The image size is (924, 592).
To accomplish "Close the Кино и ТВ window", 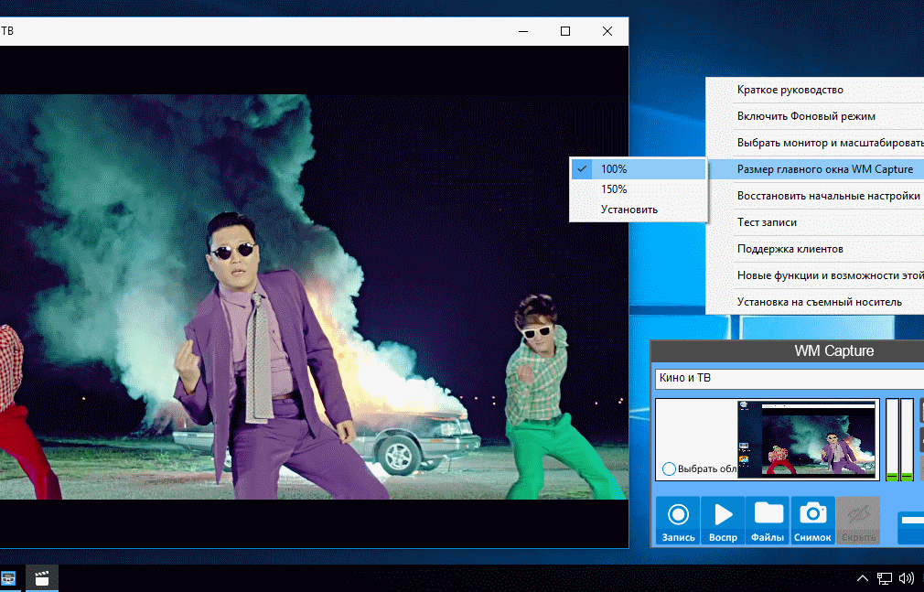I will (x=607, y=31).
